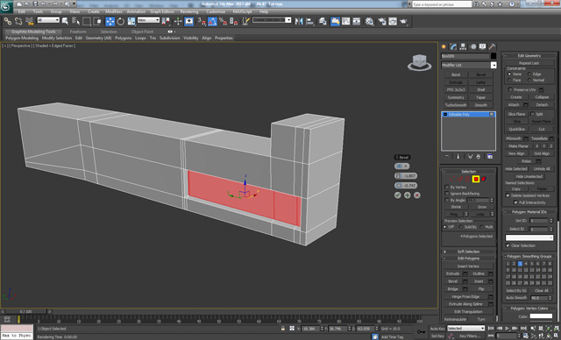The height and width of the screenshot is (340, 561).
Task: Click the Mirror tool icon
Action: pyautogui.click(x=299, y=21)
